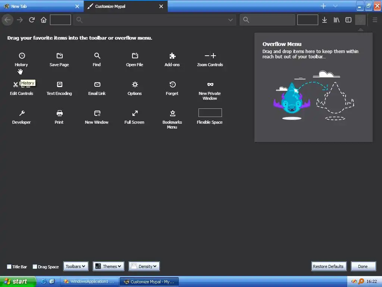The height and width of the screenshot is (287, 382).
Task: Click the Save Page icon
Action: [59, 56]
